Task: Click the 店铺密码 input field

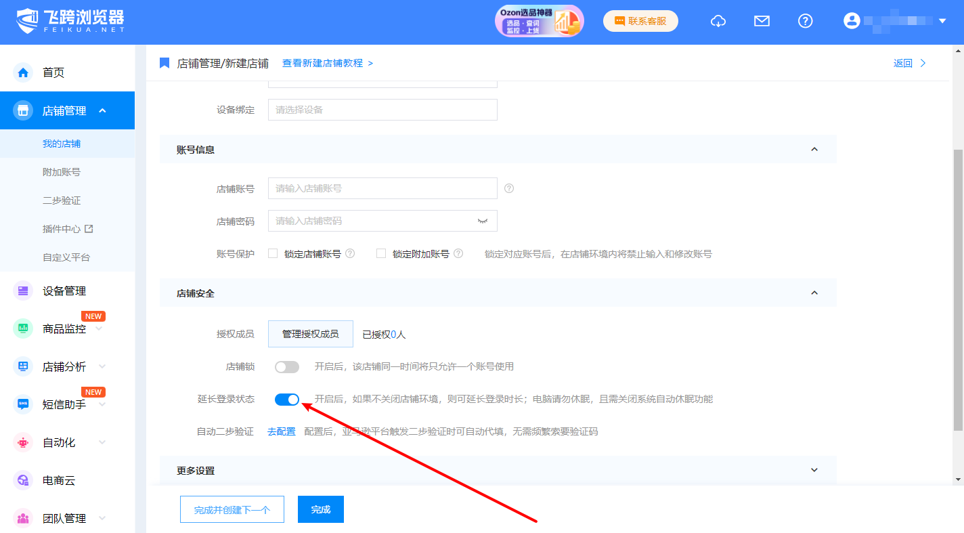Action: click(372, 221)
